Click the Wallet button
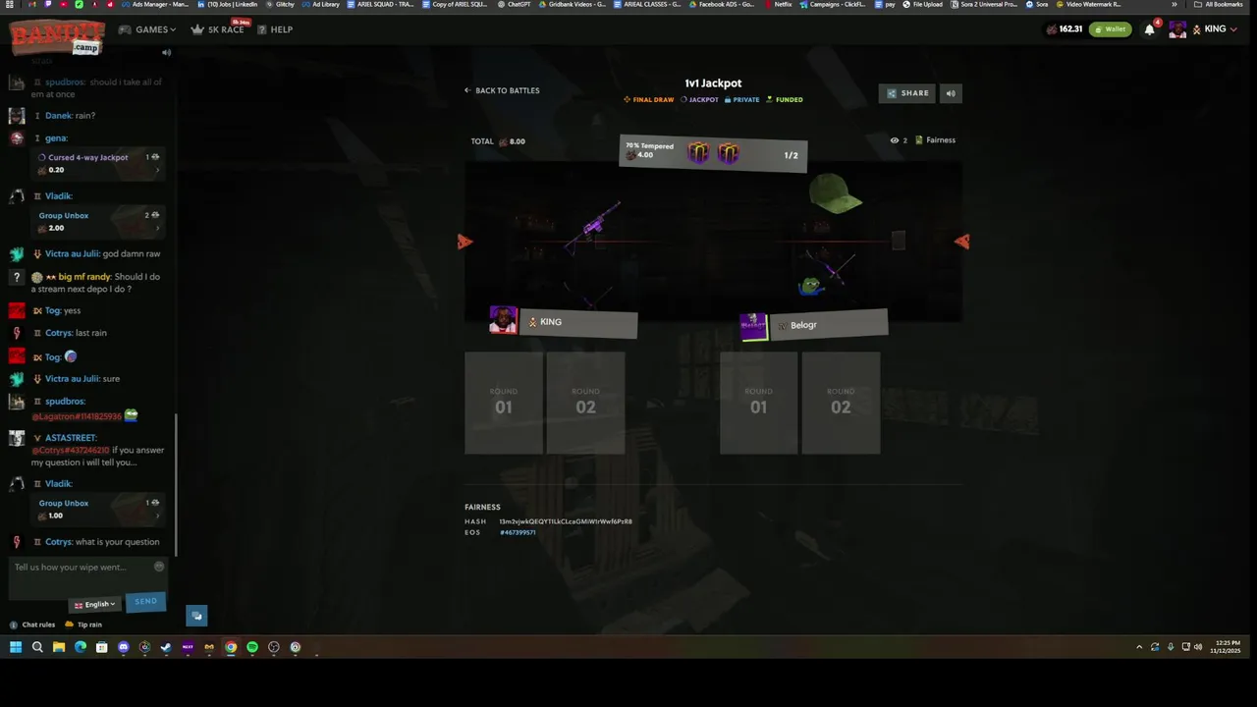Viewport: 1257px width, 707px height. point(1110,29)
